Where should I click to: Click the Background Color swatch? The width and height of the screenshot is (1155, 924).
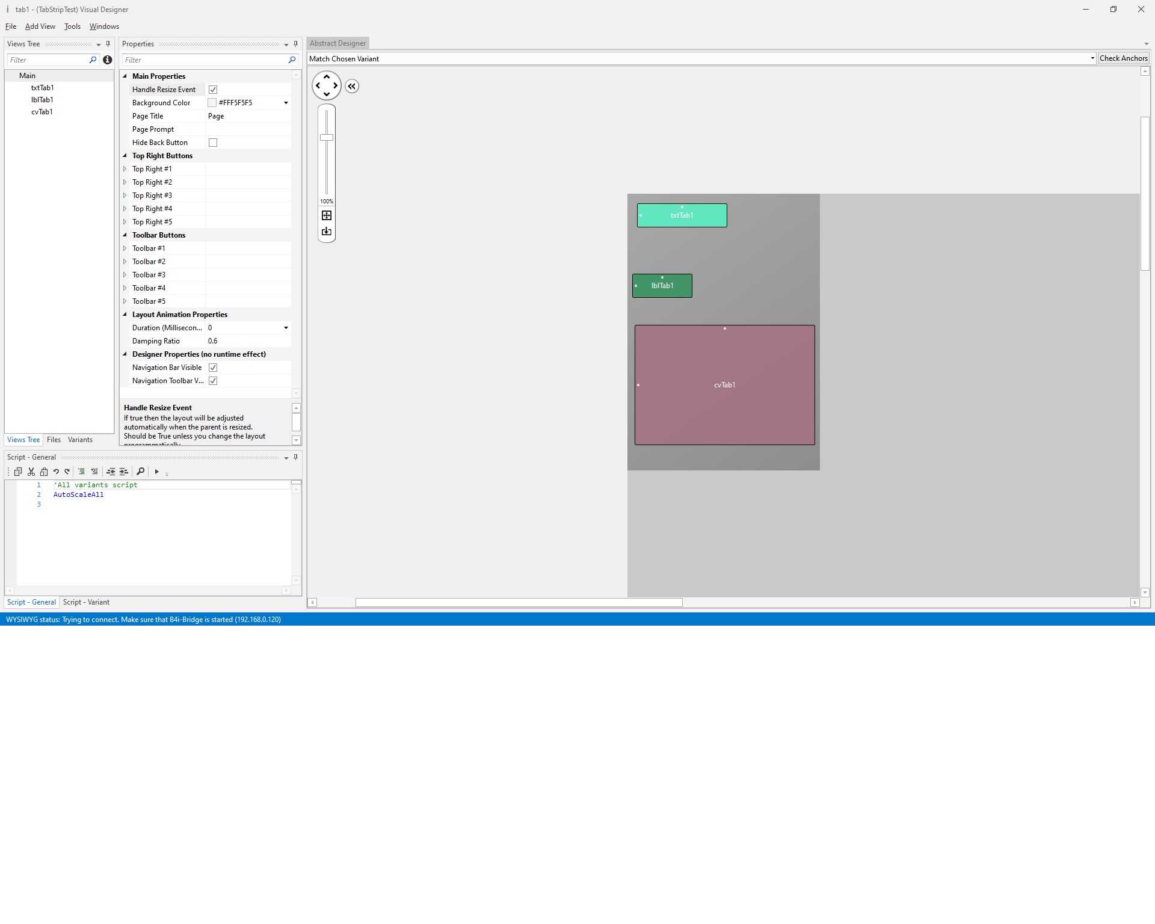[212, 103]
